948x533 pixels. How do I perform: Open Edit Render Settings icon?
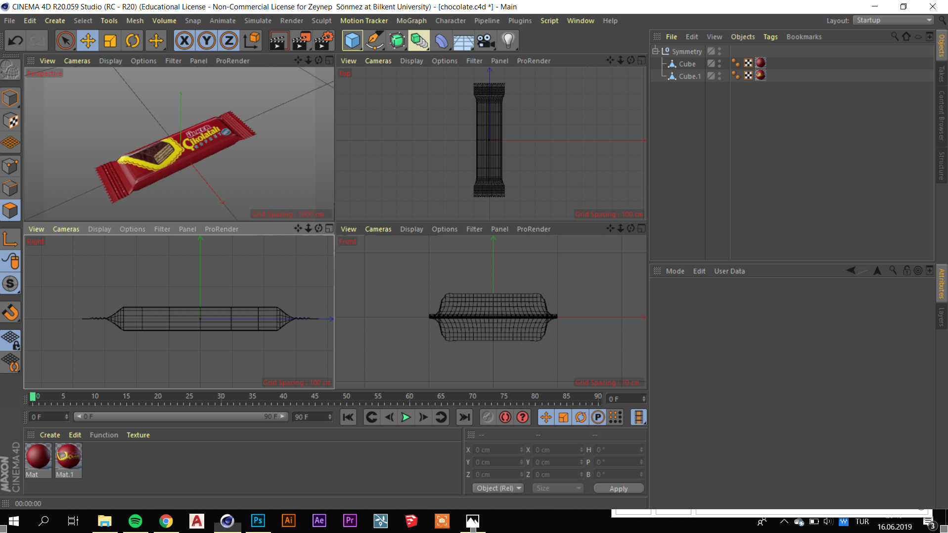pos(324,41)
